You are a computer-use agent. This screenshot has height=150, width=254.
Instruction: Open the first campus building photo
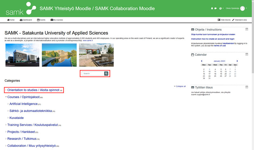pos(22,55)
